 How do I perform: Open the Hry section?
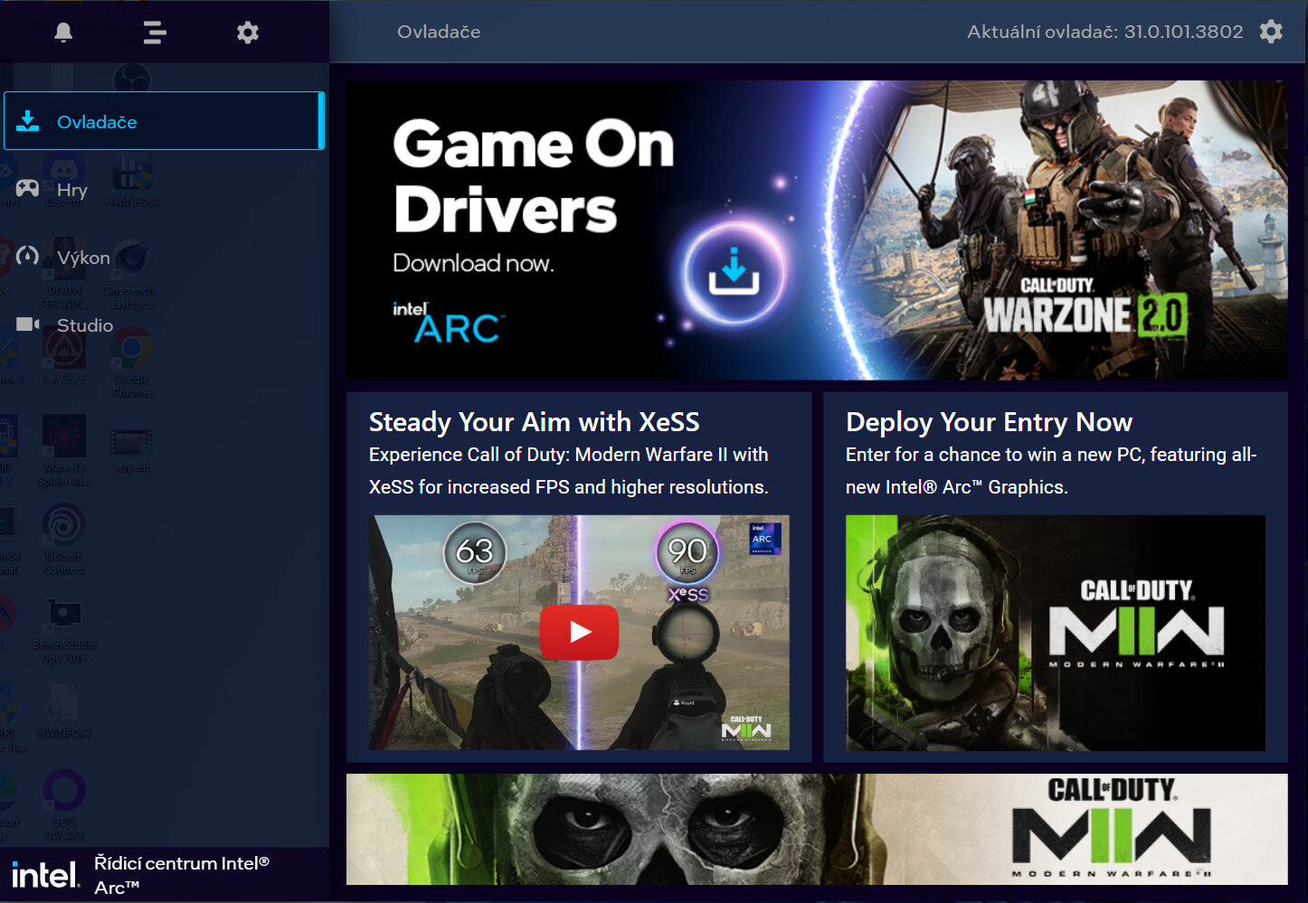[x=72, y=190]
